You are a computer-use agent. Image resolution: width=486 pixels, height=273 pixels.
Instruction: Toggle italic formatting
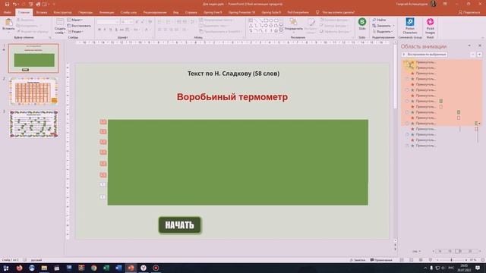[x=105, y=30]
